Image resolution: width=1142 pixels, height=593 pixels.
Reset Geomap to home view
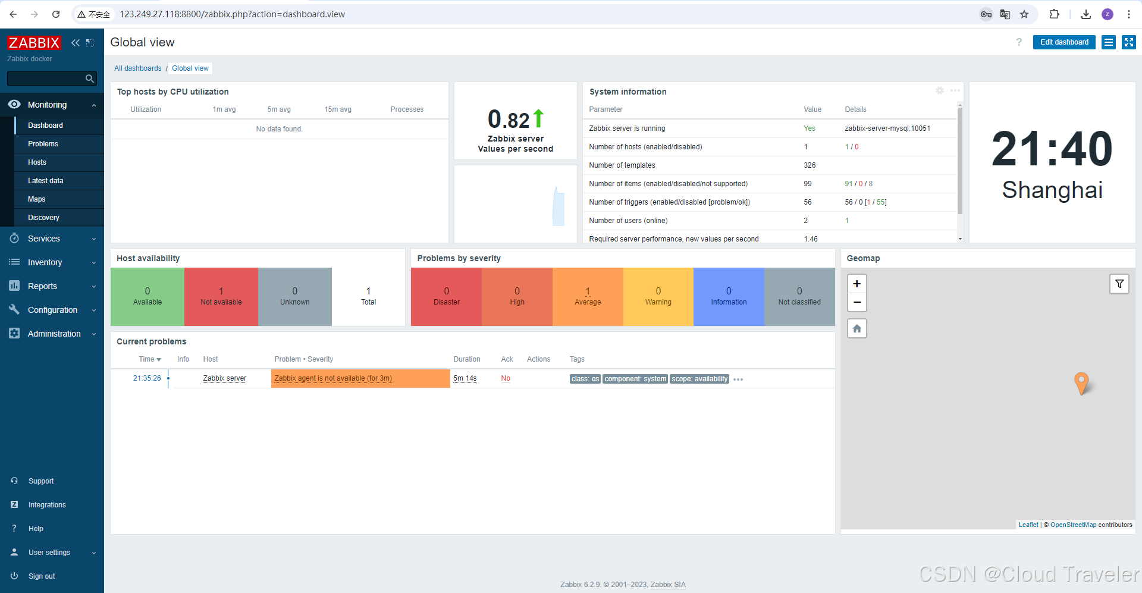pyautogui.click(x=857, y=328)
